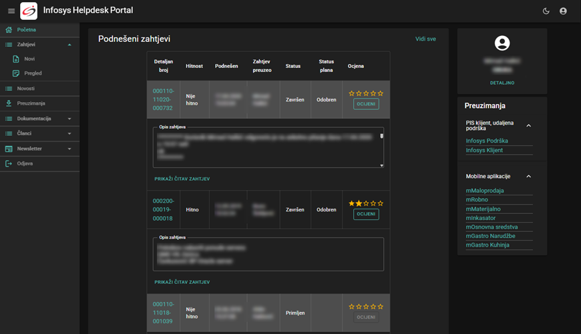Click Vidi sve link
This screenshot has width=581, height=334.
point(425,39)
